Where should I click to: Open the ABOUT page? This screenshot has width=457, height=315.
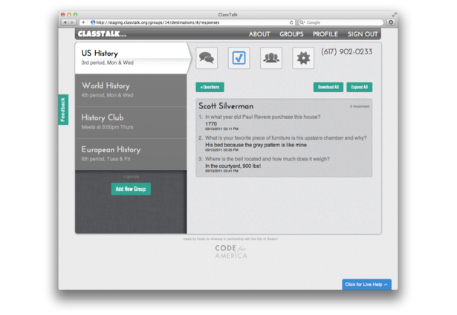259,34
